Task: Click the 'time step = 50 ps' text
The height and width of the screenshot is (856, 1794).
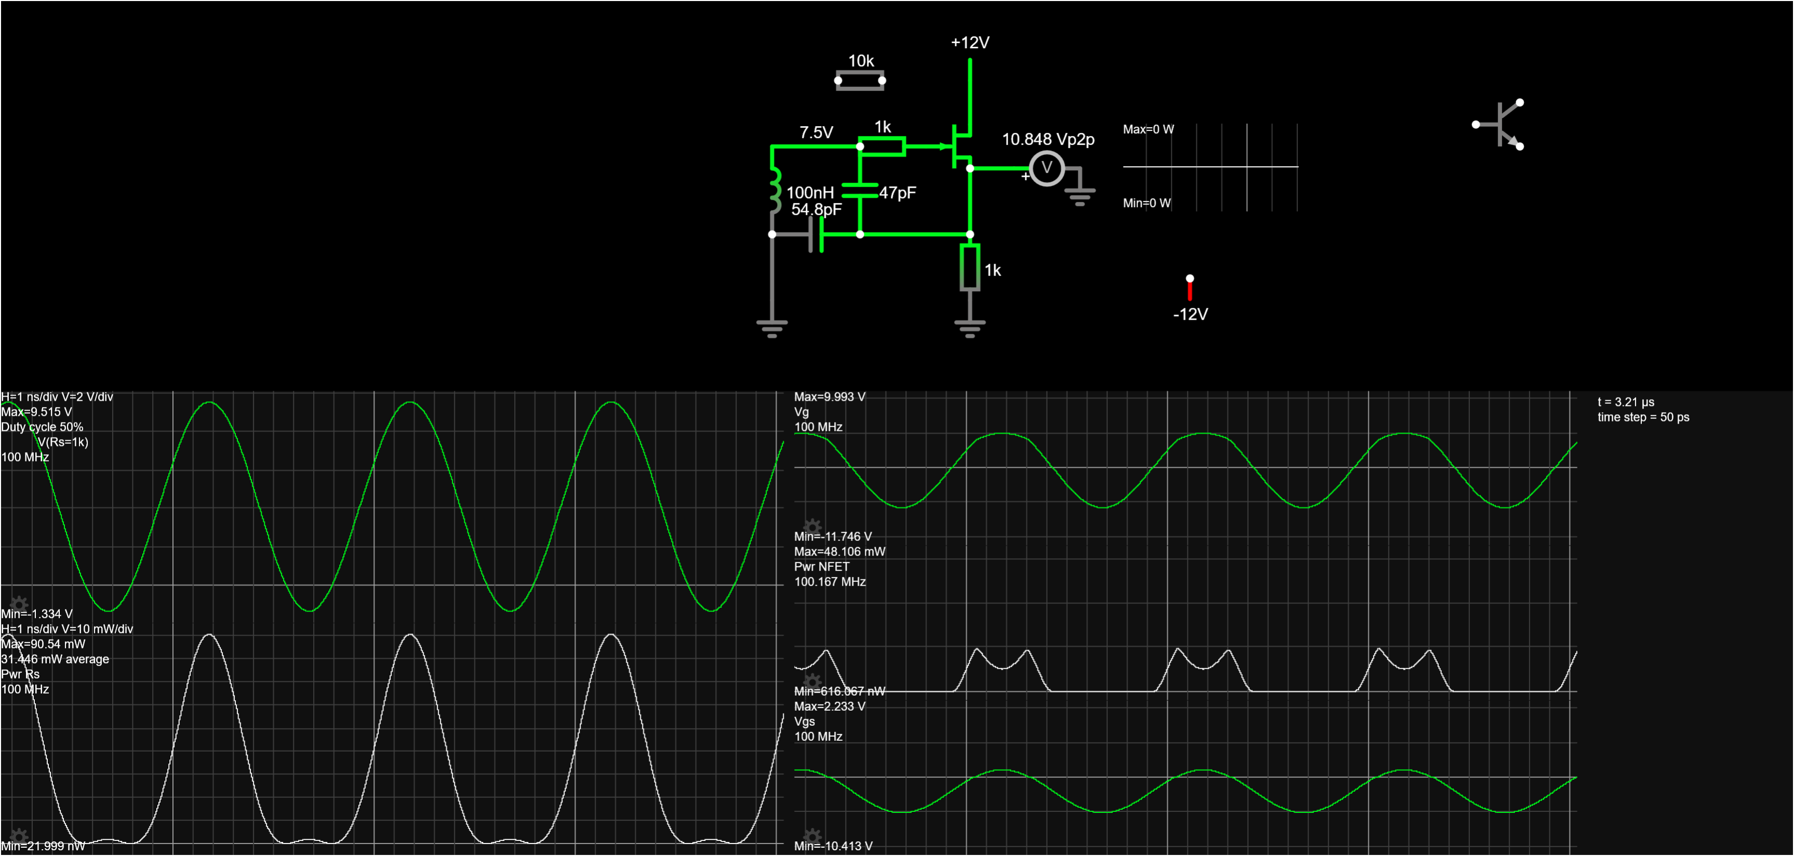Action: click(x=1643, y=417)
